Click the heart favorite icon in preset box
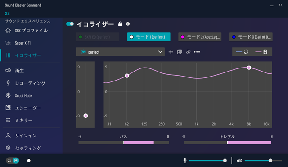The image size is (288, 167). point(83,52)
